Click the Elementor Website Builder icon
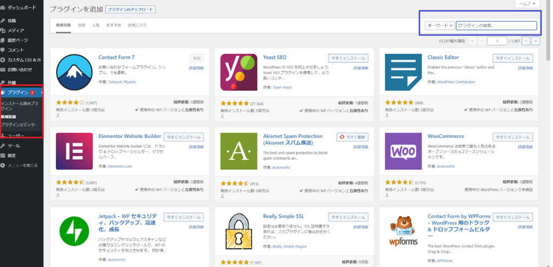Viewport: 553px width, 267px height. click(x=75, y=151)
